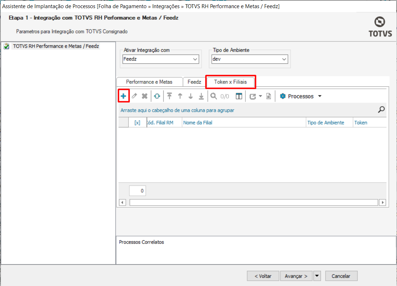Viewport: 397px width, 286px height.
Task: Click the Cancelar button
Action: coord(341,276)
